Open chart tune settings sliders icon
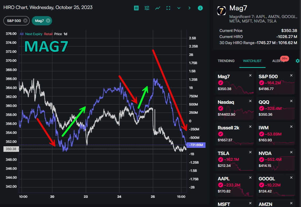This screenshot has width=301, height=207. (x=147, y=8)
